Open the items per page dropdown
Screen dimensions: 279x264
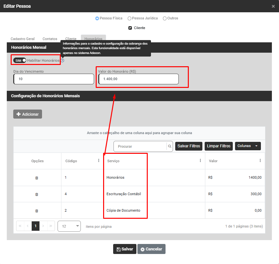point(69,226)
